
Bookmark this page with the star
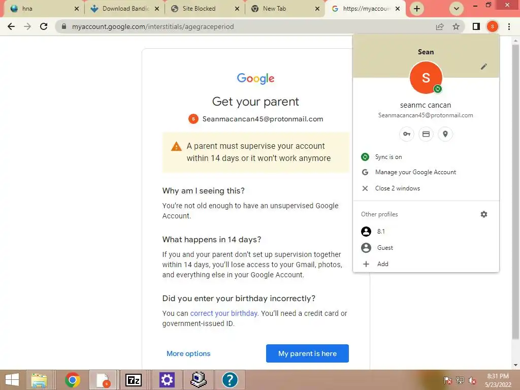(x=456, y=26)
